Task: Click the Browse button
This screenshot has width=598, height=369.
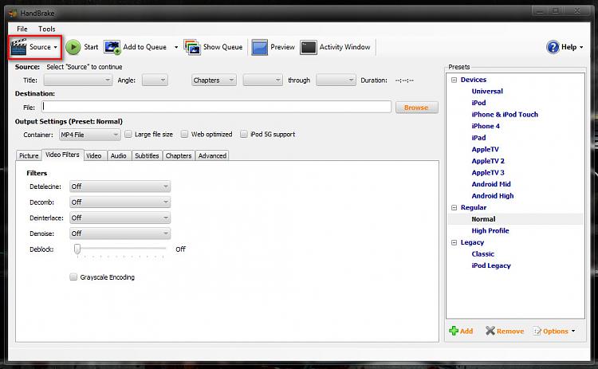Action: pos(416,108)
